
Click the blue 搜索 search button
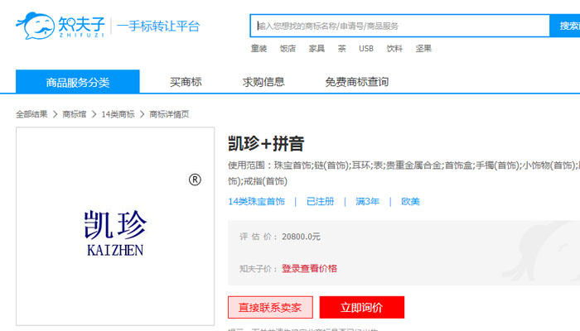click(565, 26)
